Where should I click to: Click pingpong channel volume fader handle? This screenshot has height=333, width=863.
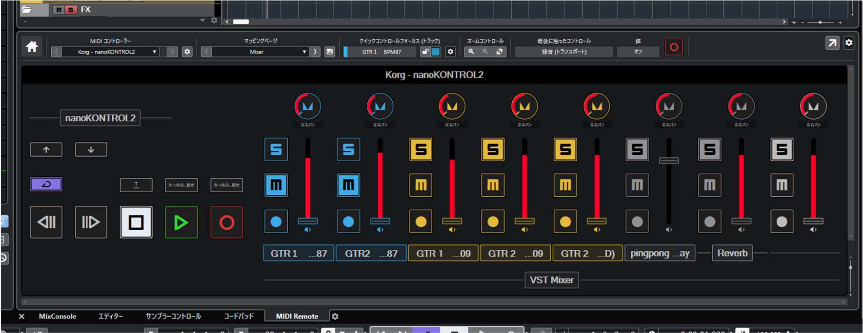coord(669,161)
